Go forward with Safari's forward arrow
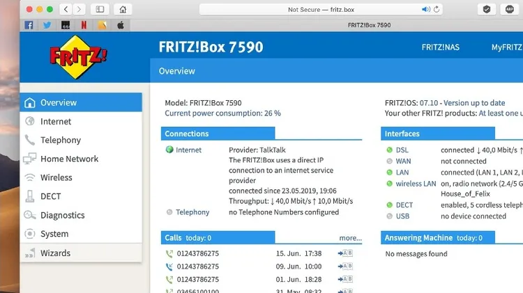Viewport: 523px width, 293px height. click(79, 9)
